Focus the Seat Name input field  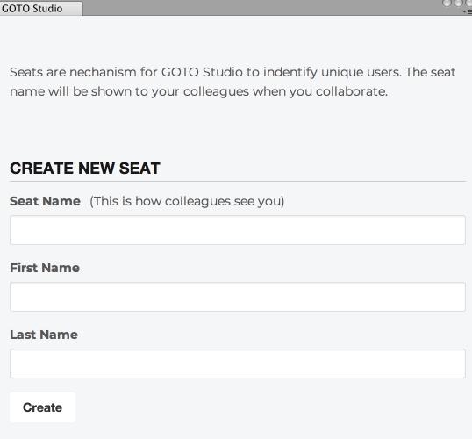click(238, 230)
